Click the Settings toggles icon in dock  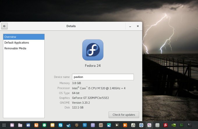click(x=149, y=125)
